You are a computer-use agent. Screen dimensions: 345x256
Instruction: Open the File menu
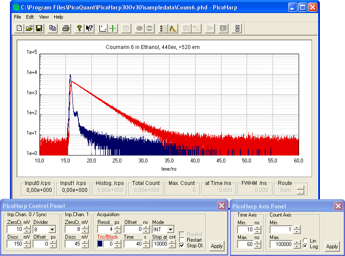click(x=17, y=17)
